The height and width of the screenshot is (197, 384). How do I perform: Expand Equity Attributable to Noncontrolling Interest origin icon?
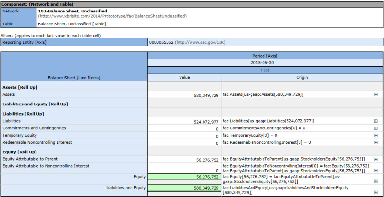(376, 170)
